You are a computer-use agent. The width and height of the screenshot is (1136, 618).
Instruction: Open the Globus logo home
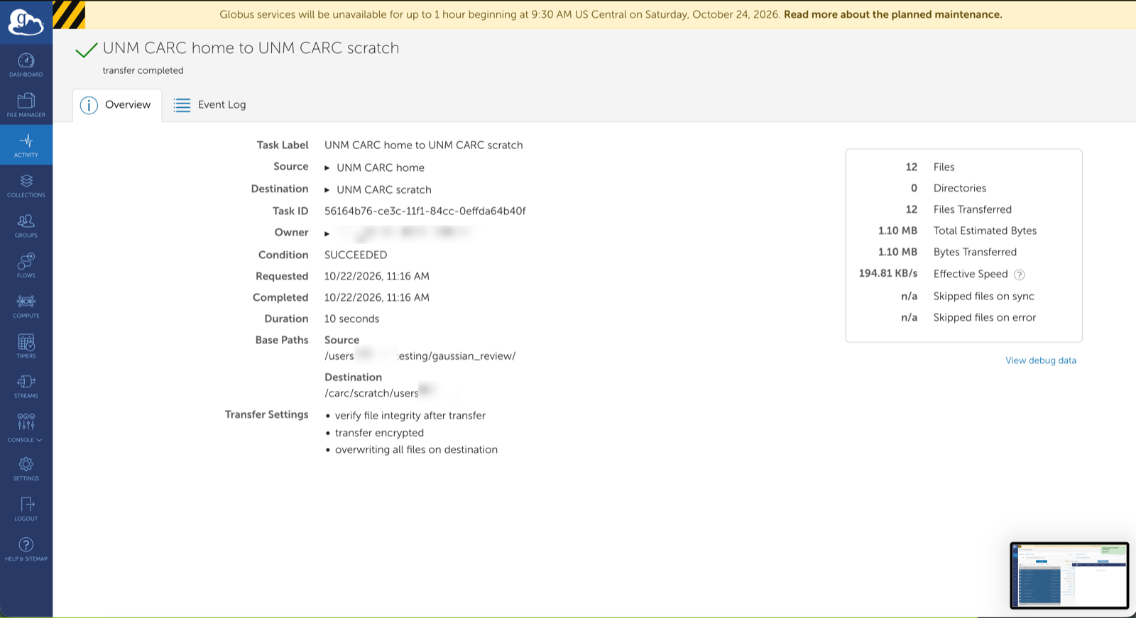tap(26, 22)
